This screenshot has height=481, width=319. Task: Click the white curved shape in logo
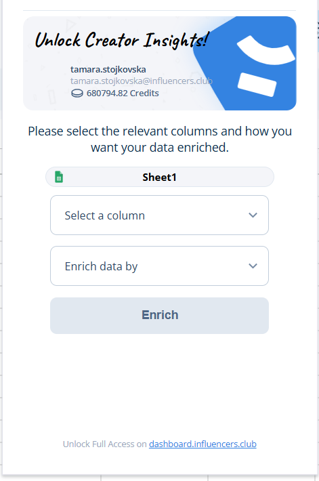[265, 51]
